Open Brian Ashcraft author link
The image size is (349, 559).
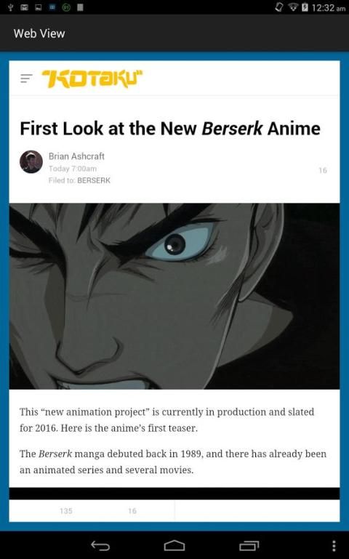(76, 156)
